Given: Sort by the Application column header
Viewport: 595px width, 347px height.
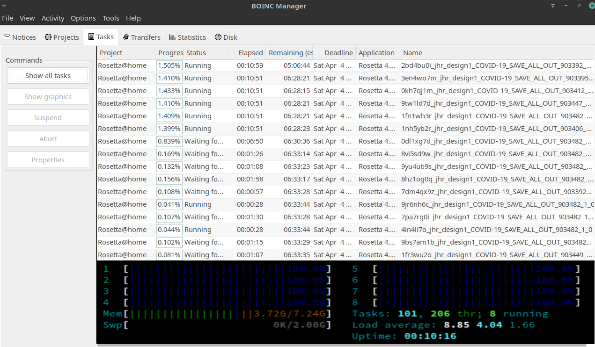Looking at the screenshot, I should [378, 53].
